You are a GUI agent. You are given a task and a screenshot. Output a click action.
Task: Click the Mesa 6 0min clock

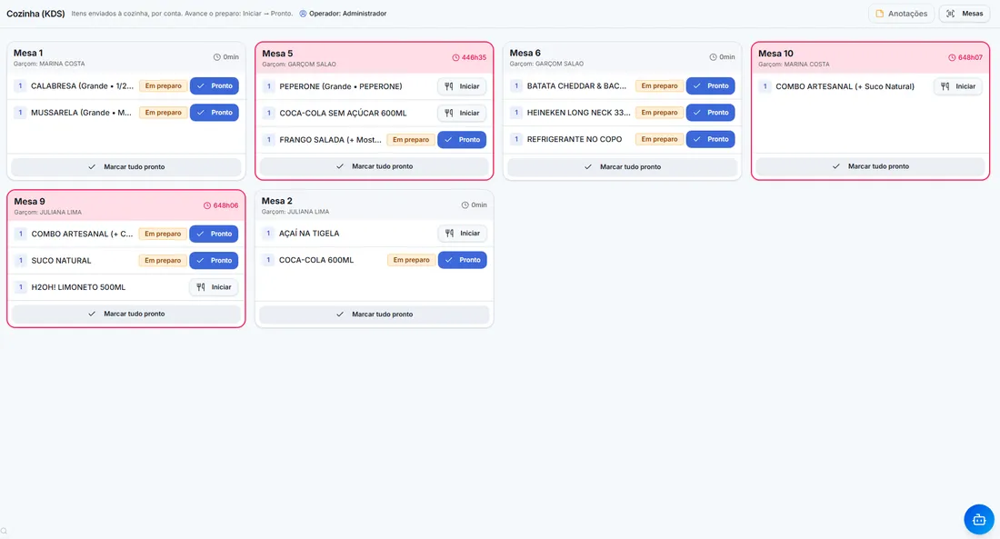click(x=722, y=56)
